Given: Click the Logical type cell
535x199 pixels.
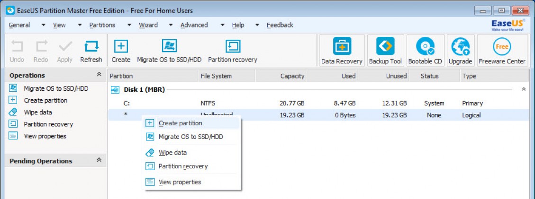Looking at the screenshot, I should tap(472, 115).
